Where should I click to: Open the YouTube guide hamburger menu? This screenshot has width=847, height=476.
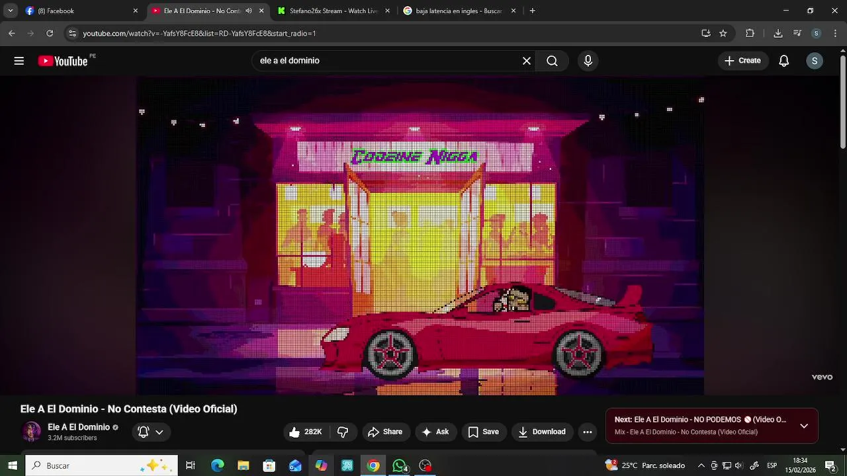(19, 61)
